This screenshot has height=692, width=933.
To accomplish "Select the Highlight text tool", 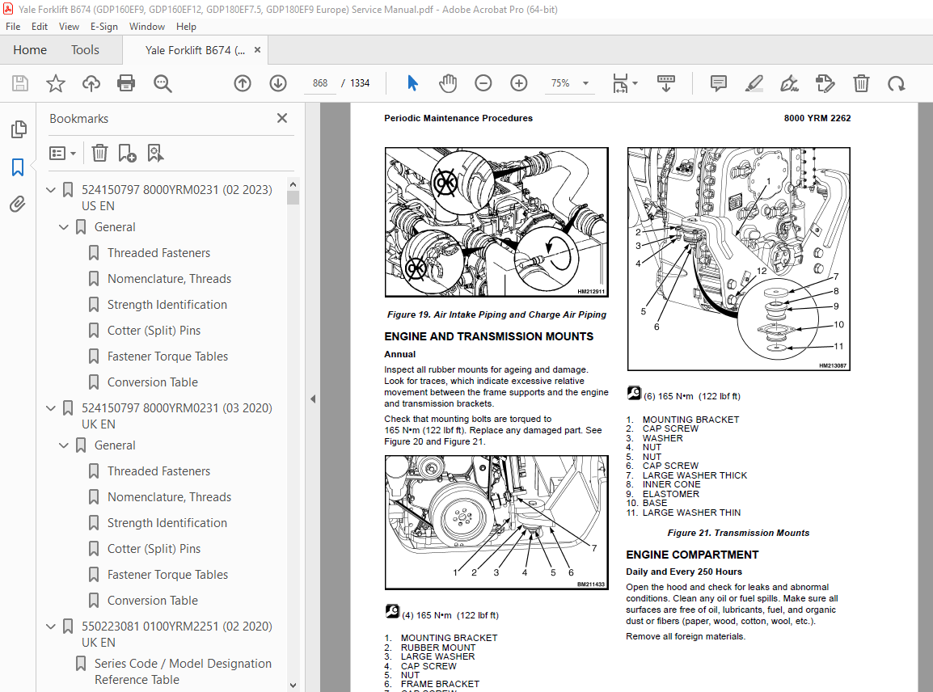I will tap(754, 83).
